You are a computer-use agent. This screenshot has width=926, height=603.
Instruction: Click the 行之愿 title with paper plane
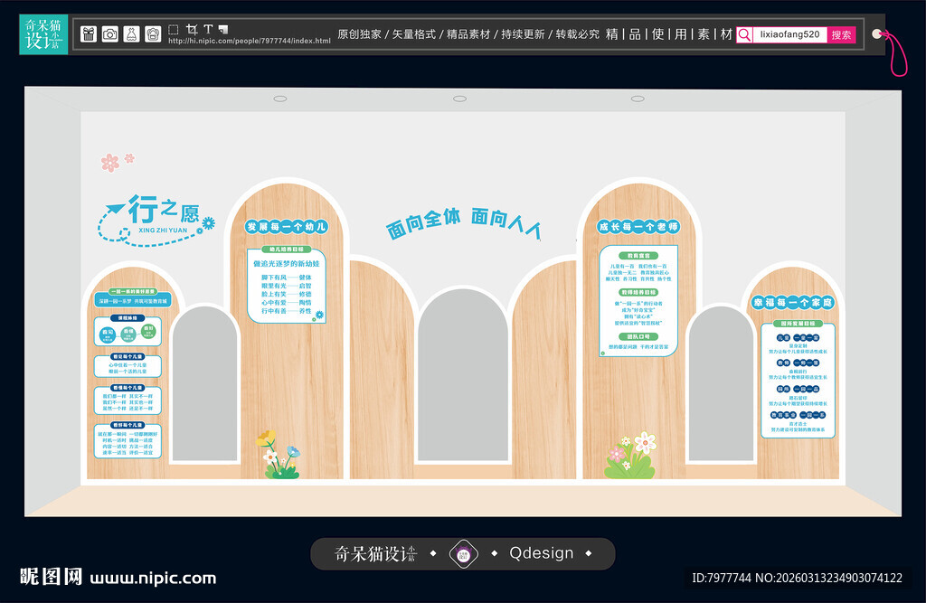click(x=154, y=215)
